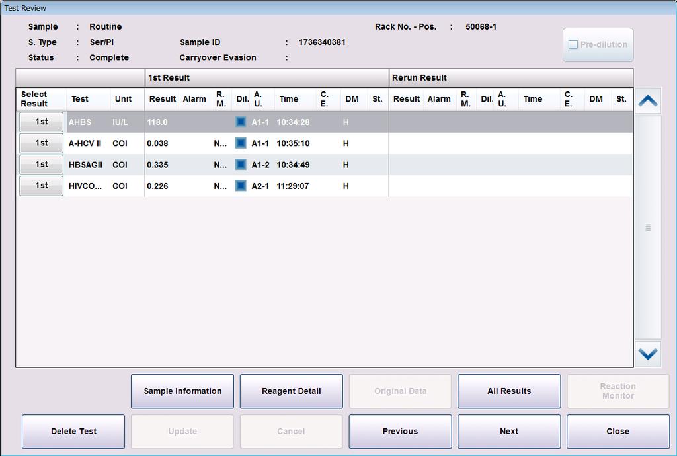This screenshot has width=677, height=456.
Task: Click the time 10:34:49
Action: [293, 165]
